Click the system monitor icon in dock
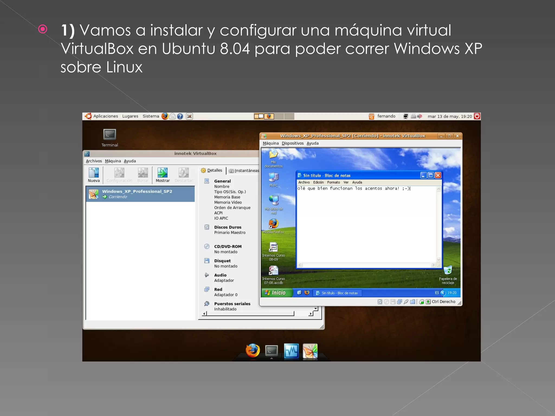Image resolution: width=555 pixels, height=416 pixels. [x=291, y=351]
